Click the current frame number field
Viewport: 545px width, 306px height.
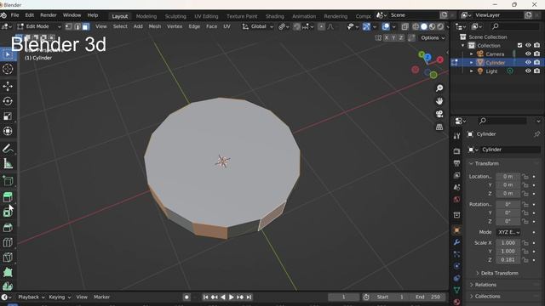tap(343, 297)
